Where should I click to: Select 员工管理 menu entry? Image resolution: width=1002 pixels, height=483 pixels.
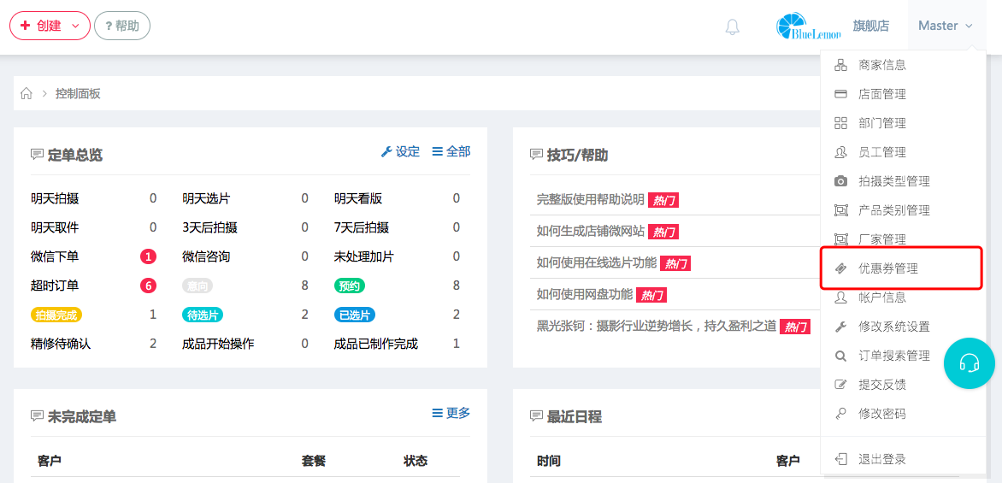[881, 152]
